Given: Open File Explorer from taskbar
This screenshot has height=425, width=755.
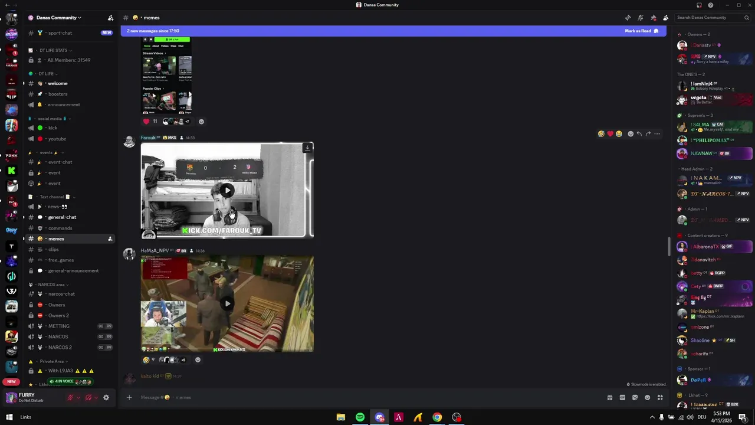Looking at the screenshot, I should click(340, 417).
